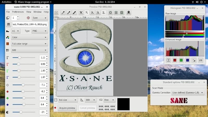Click the black color preview swatch

pos(123,104)
